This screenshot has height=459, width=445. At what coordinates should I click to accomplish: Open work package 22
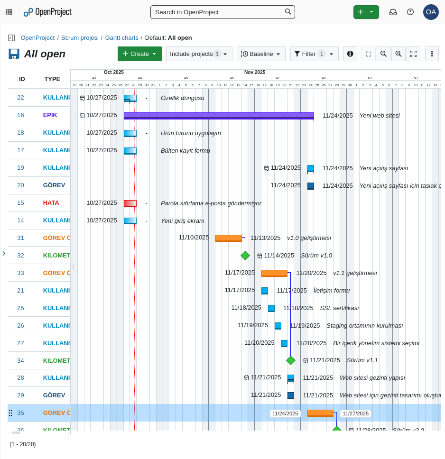click(20, 97)
